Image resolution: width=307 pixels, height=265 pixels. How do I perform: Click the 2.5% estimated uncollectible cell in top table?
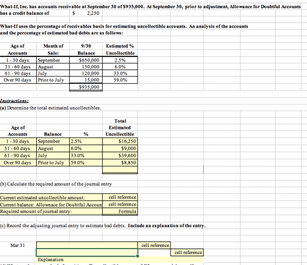tap(120, 60)
